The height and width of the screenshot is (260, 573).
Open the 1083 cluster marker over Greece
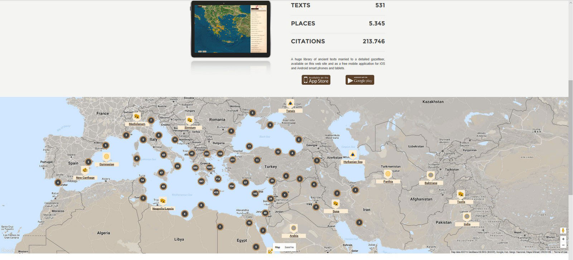[x=210, y=167]
